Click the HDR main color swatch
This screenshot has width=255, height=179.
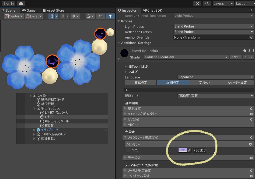coord(182,150)
